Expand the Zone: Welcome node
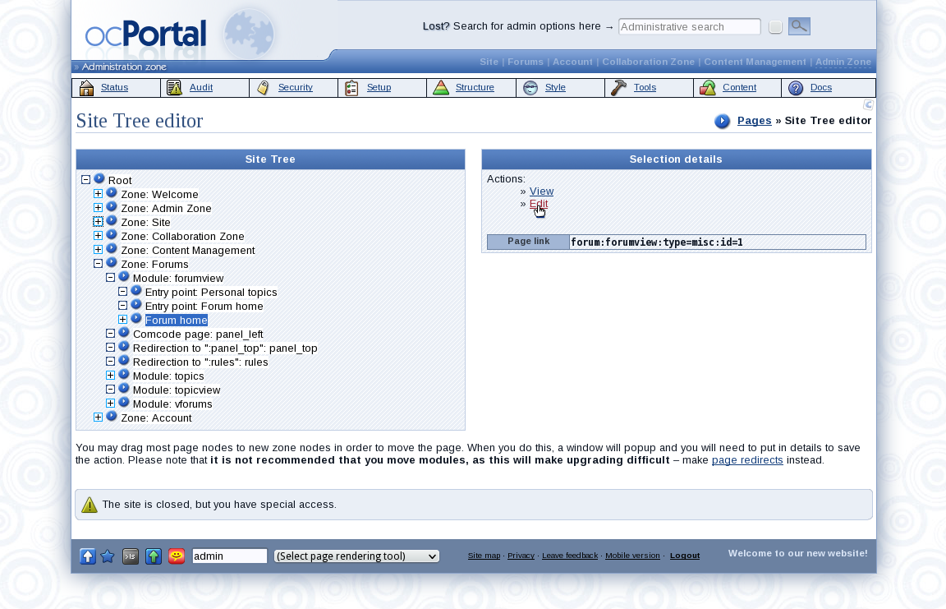Image resolution: width=946 pixels, height=609 pixels. pos(98,194)
